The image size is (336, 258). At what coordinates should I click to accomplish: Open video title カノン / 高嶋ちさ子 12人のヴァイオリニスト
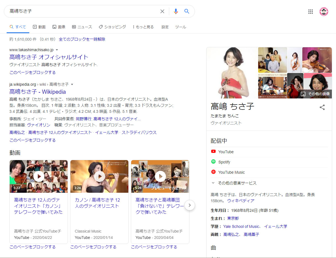click(97, 203)
